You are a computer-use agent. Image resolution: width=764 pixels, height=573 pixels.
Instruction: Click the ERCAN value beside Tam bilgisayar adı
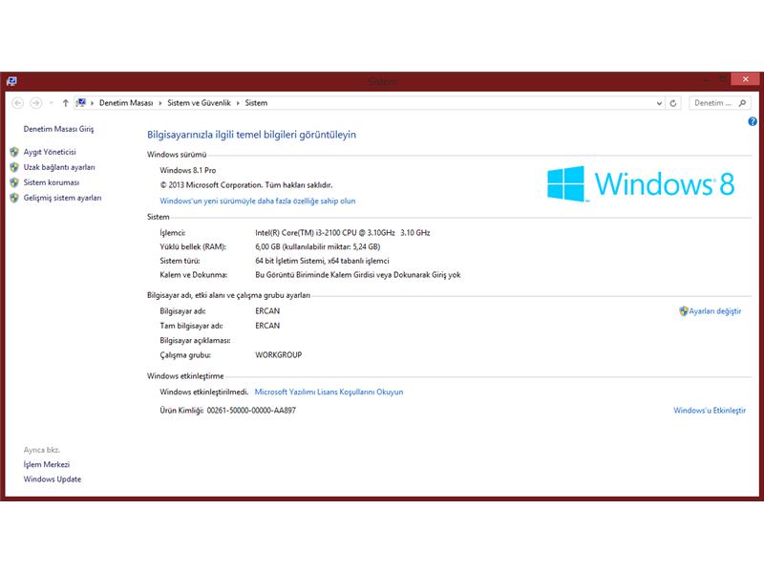(267, 326)
